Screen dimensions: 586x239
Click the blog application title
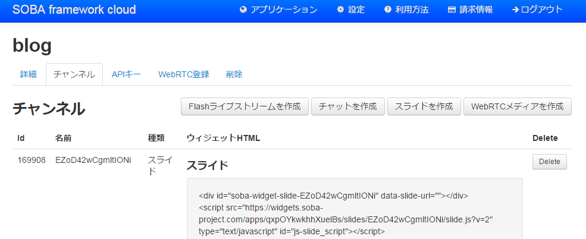[x=32, y=46]
